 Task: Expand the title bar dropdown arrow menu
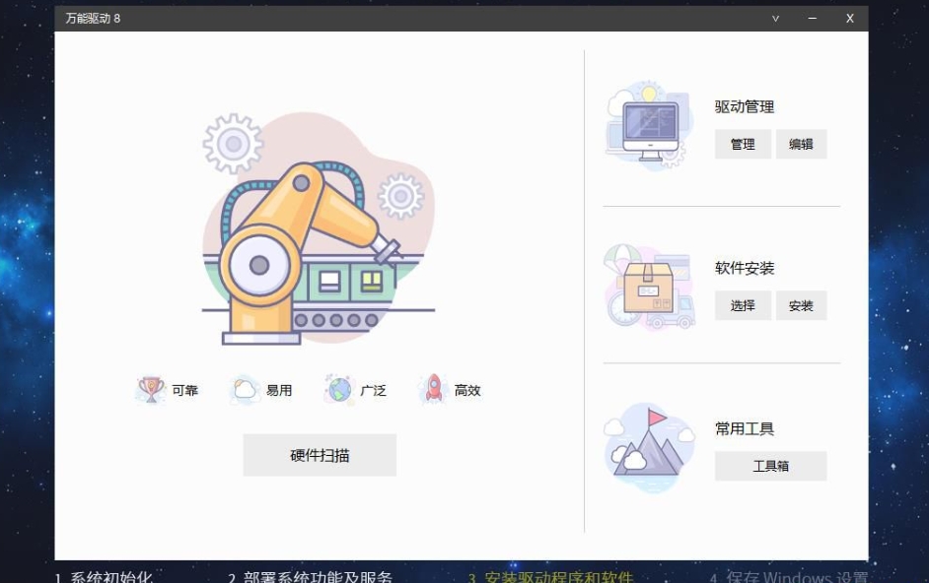point(775,19)
